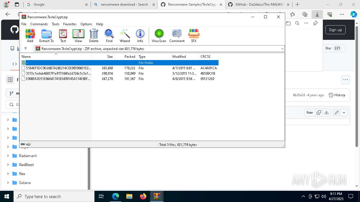Click the Extract To toolbar icon
360x202 pixels.
coord(46,36)
